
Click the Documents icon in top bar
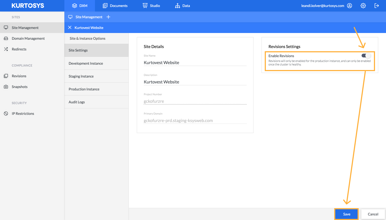point(105,6)
